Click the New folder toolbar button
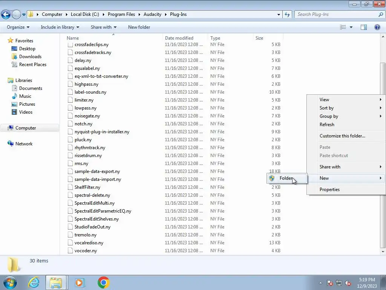Viewport: 386px width, 290px height. point(139,27)
